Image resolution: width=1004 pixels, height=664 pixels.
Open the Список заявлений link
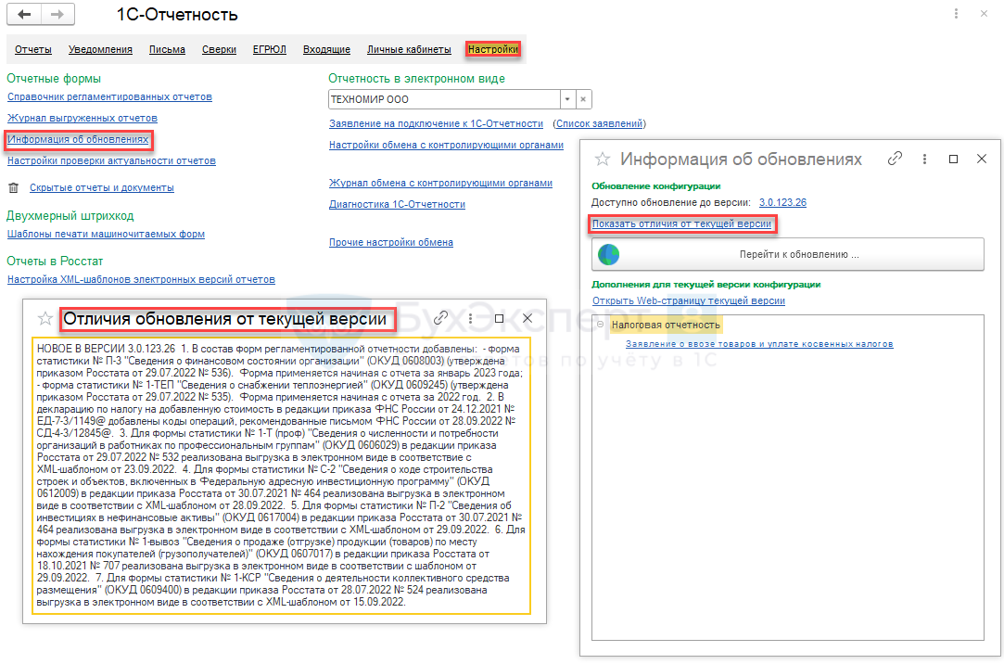599,123
